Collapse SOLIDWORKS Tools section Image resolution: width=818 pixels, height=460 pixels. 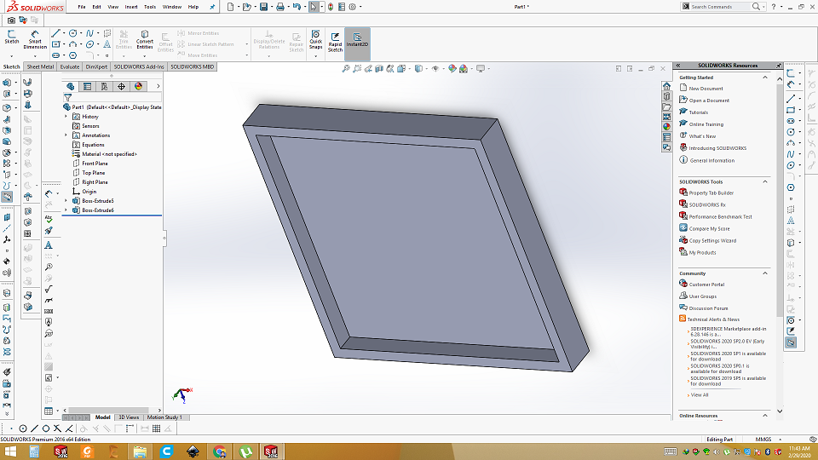765,182
